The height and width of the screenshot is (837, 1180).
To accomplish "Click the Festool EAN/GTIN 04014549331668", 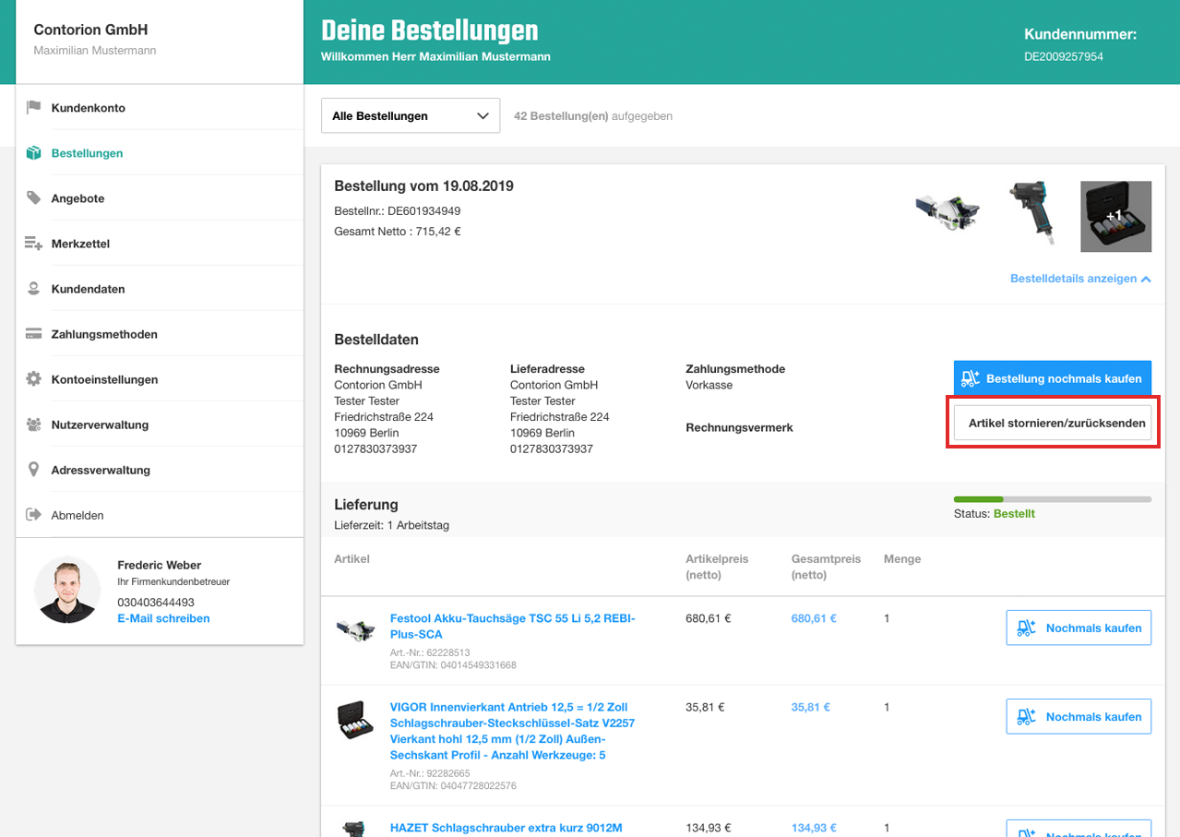I will click(453, 664).
